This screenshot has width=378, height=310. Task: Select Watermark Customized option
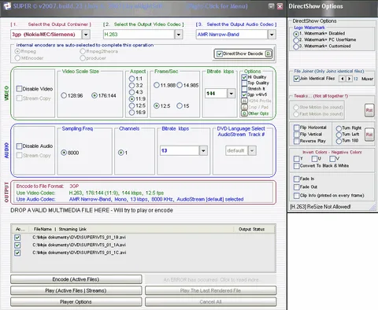coord(296,46)
